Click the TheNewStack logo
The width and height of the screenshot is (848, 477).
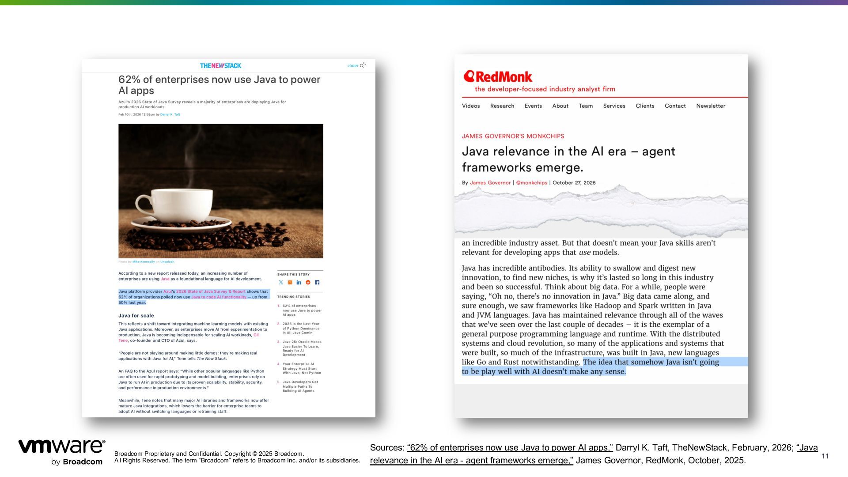coord(220,66)
